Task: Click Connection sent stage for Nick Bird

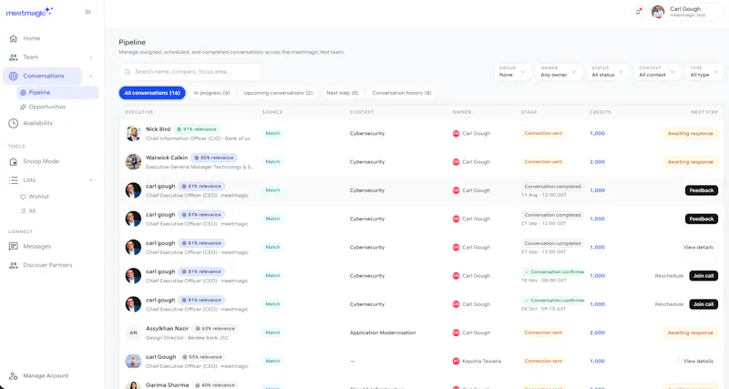Action: (x=543, y=133)
